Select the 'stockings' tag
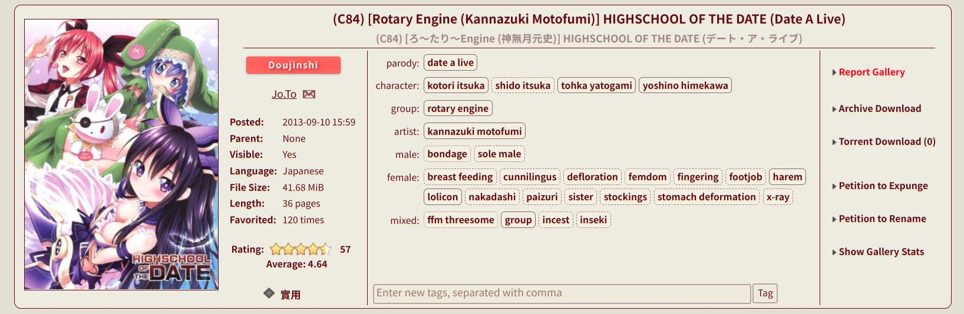The image size is (964, 314). coord(625,197)
